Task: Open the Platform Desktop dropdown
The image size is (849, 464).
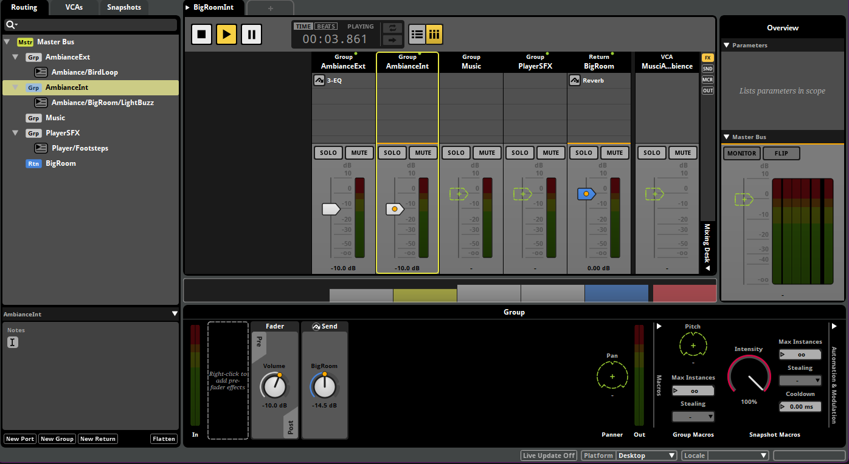Action: pyautogui.click(x=646, y=455)
